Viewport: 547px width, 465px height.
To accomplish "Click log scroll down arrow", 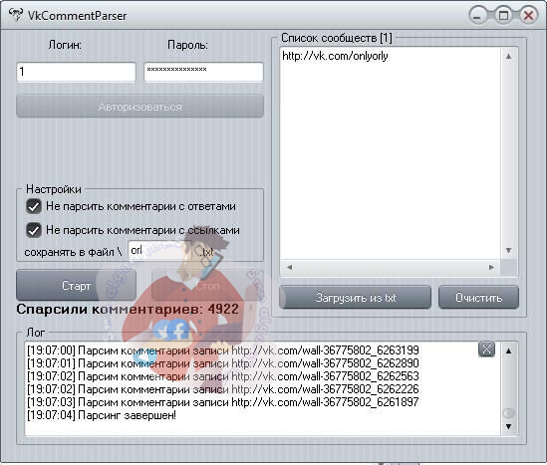I will tap(508, 426).
